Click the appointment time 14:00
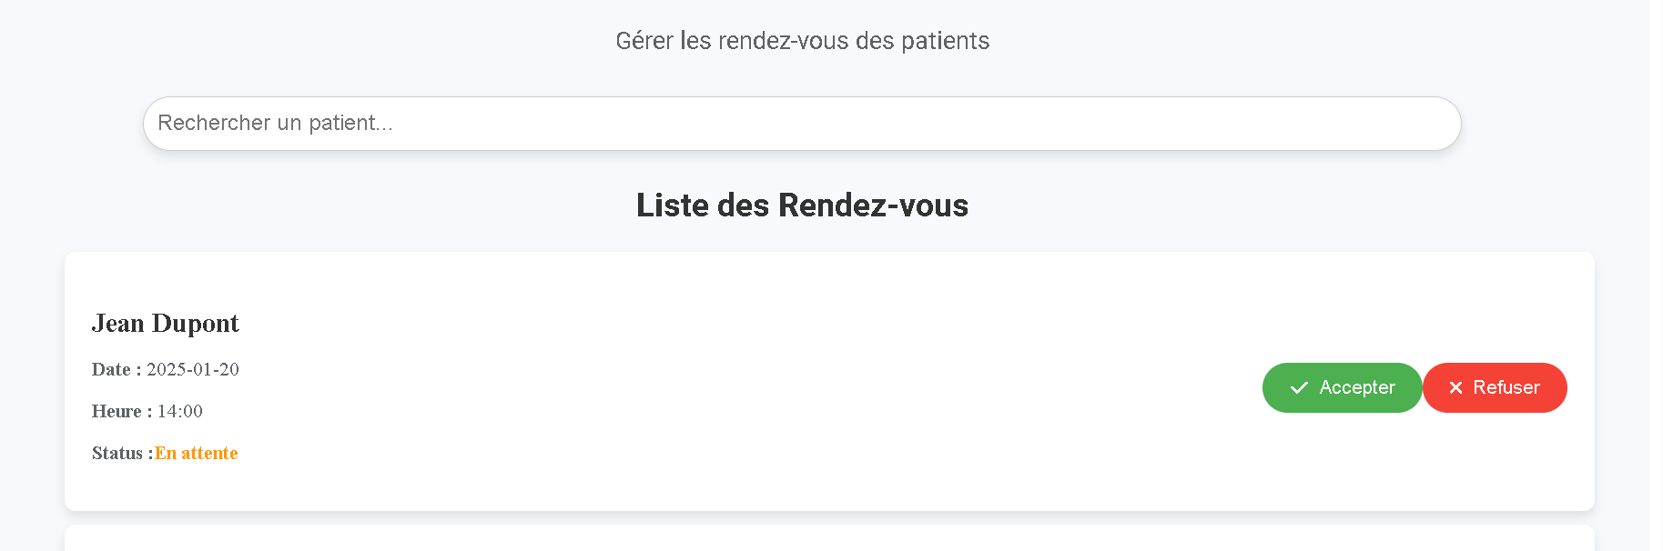 coord(180,411)
